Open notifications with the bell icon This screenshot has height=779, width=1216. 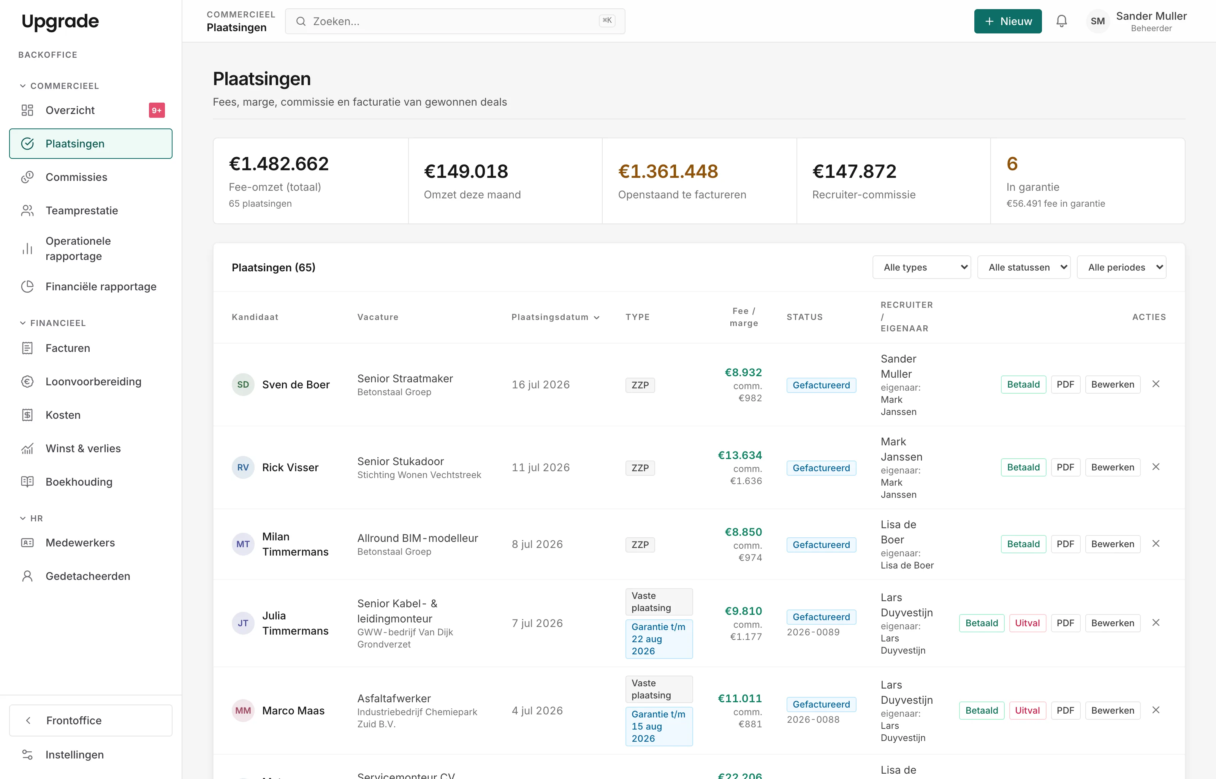[x=1062, y=21]
